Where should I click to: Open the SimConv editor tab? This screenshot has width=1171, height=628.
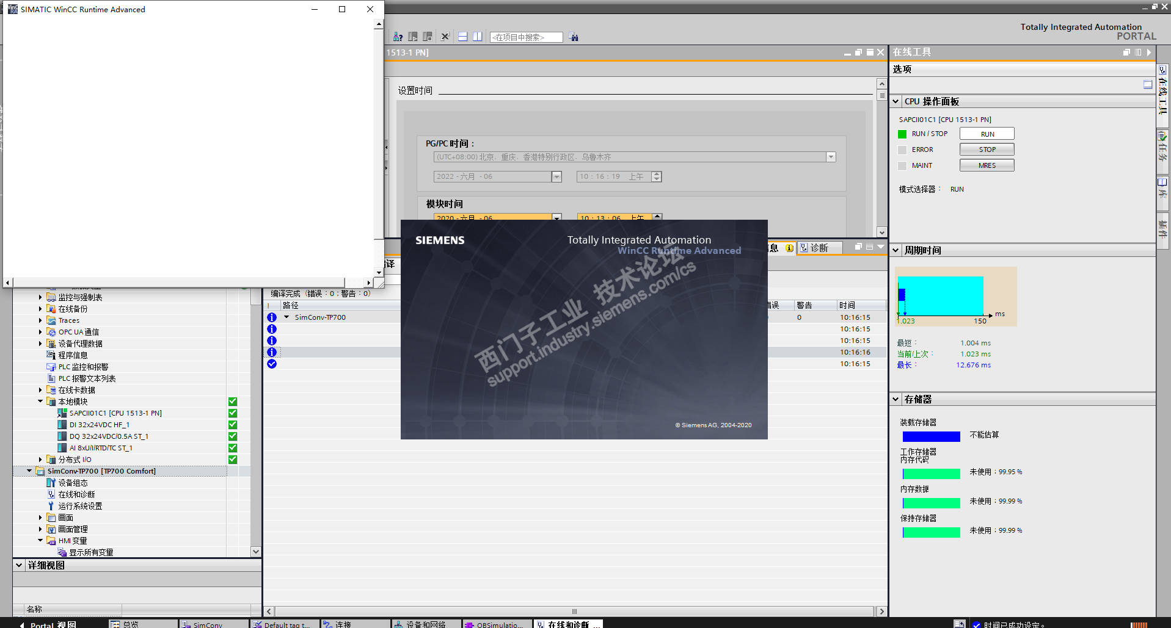point(213,624)
